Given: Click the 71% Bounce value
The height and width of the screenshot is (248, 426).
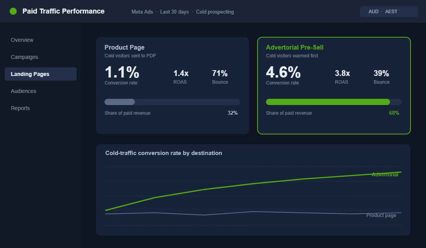Looking at the screenshot, I should click(220, 73).
